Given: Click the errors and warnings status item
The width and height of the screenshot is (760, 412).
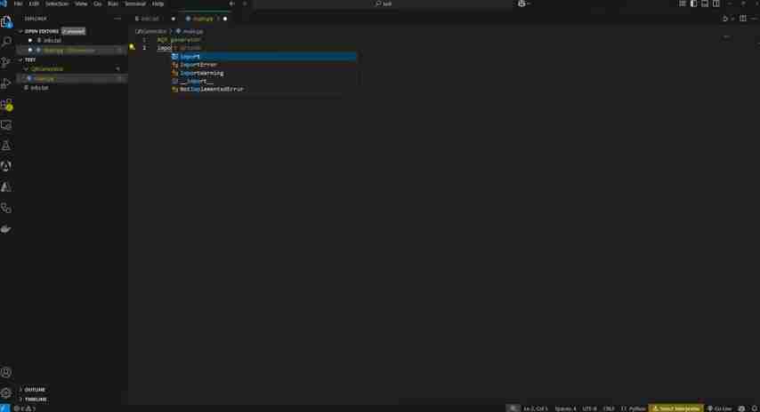Looking at the screenshot, I should tap(24, 408).
